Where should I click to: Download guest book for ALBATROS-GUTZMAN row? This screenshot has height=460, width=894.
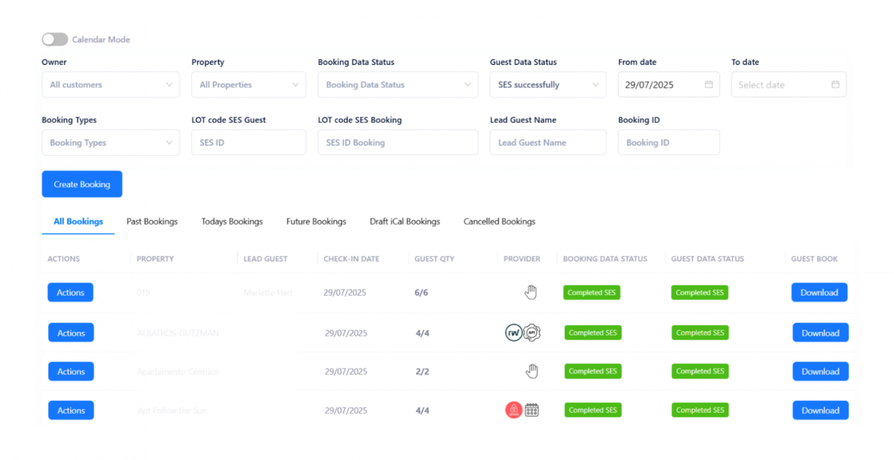pos(820,333)
